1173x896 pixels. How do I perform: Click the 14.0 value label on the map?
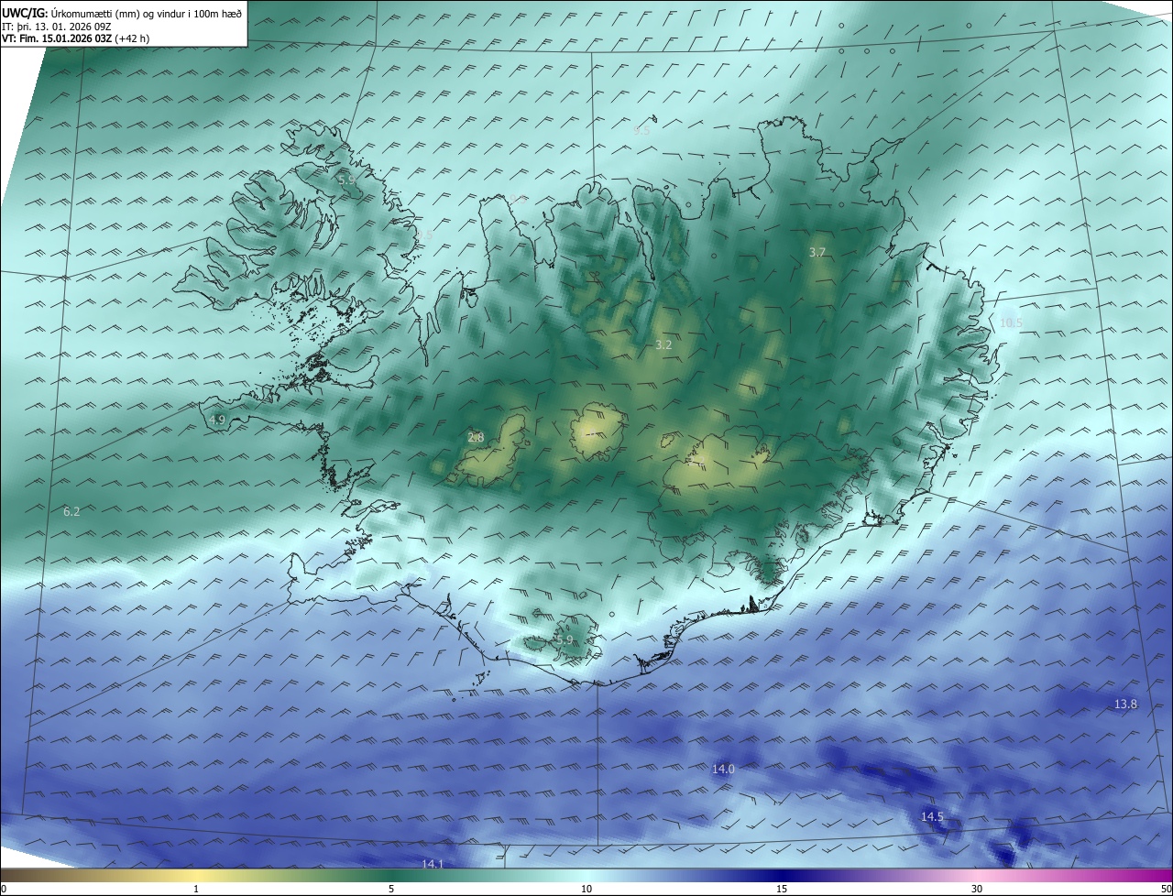click(723, 769)
